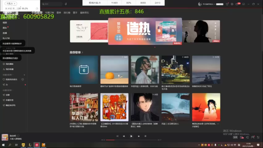Screen dimensions: 263x148
Task: Open the skin theme icon
Action: click(227, 4)
